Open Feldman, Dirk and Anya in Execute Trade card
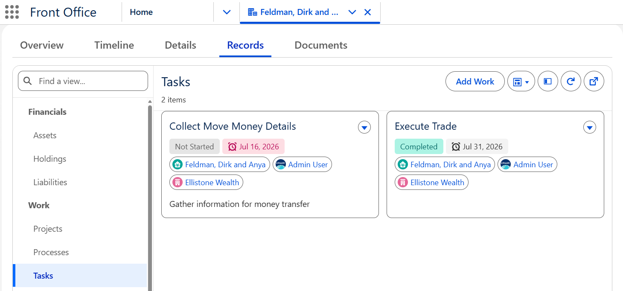 451,165
